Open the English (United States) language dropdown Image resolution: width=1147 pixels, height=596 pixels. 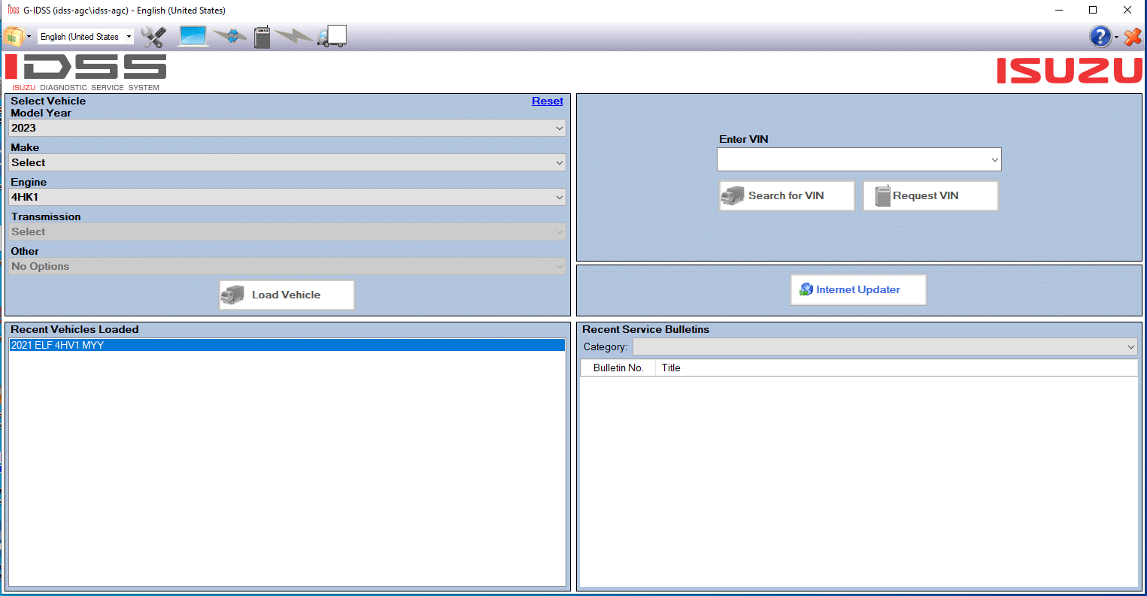[x=86, y=37]
